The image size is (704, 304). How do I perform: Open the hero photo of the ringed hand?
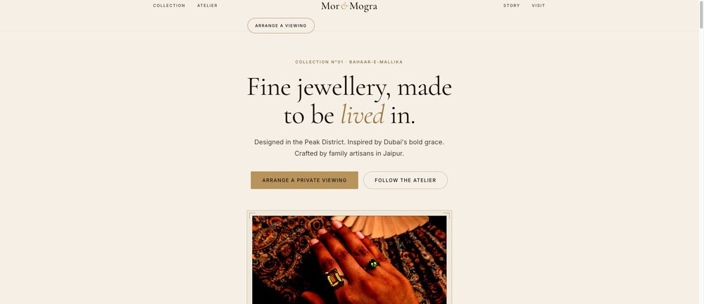click(x=349, y=260)
